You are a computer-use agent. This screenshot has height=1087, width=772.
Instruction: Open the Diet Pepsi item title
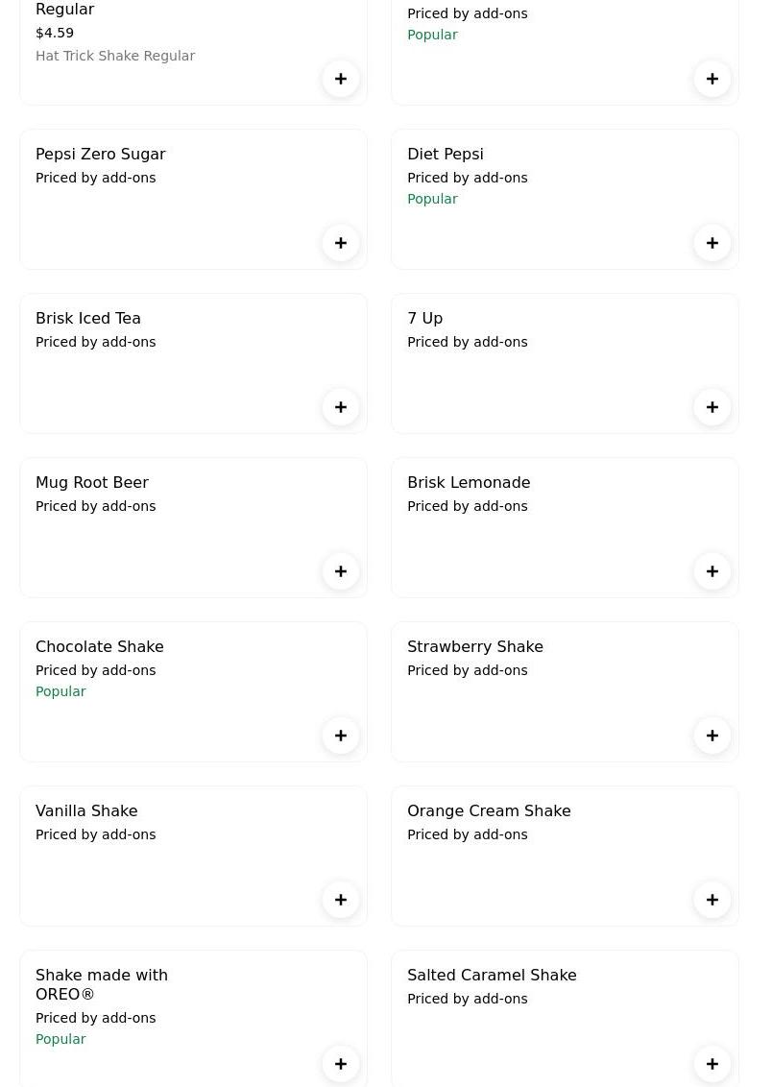[x=446, y=154]
